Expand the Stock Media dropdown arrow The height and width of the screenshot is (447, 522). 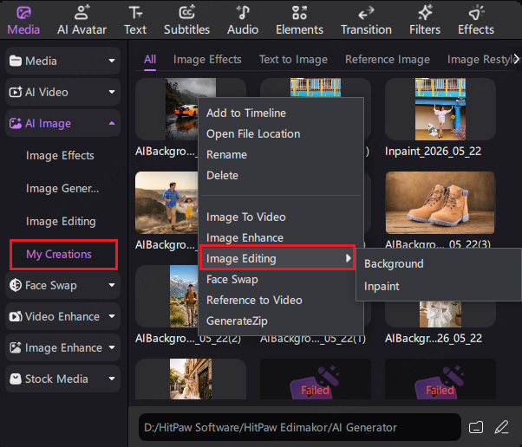(112, 379)
